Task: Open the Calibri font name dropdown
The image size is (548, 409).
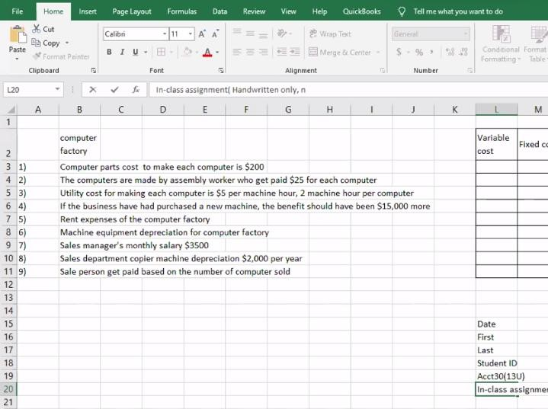Action: pyautogui.click(x=165, y=34)
